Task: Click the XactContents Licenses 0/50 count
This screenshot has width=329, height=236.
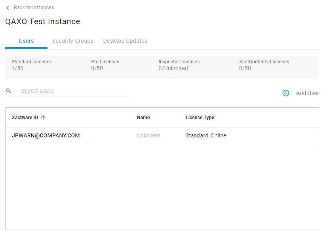Action: click(245, 68)
